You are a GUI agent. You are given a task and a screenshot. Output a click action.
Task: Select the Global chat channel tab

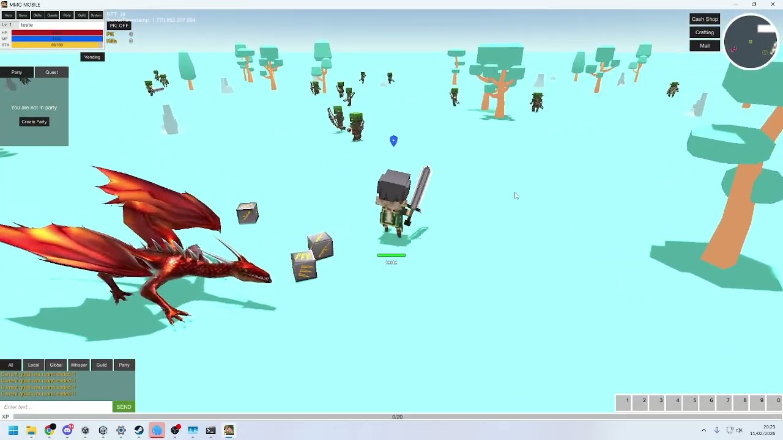tap(56, 365)
